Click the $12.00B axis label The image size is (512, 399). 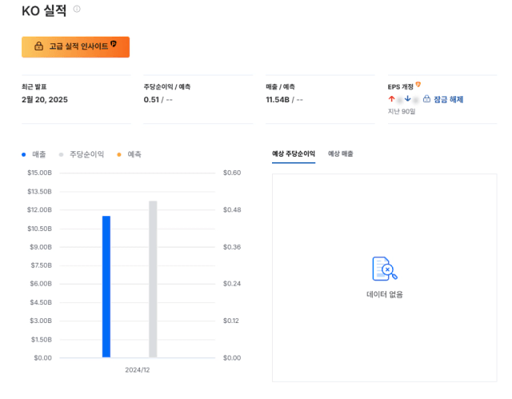(x=39, y=209)
